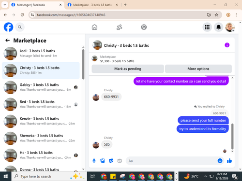This screenshot has height=181, width=242.
Task: Click the install app icon in address bar
Action: pyautogui.click(x=209, y=15)
